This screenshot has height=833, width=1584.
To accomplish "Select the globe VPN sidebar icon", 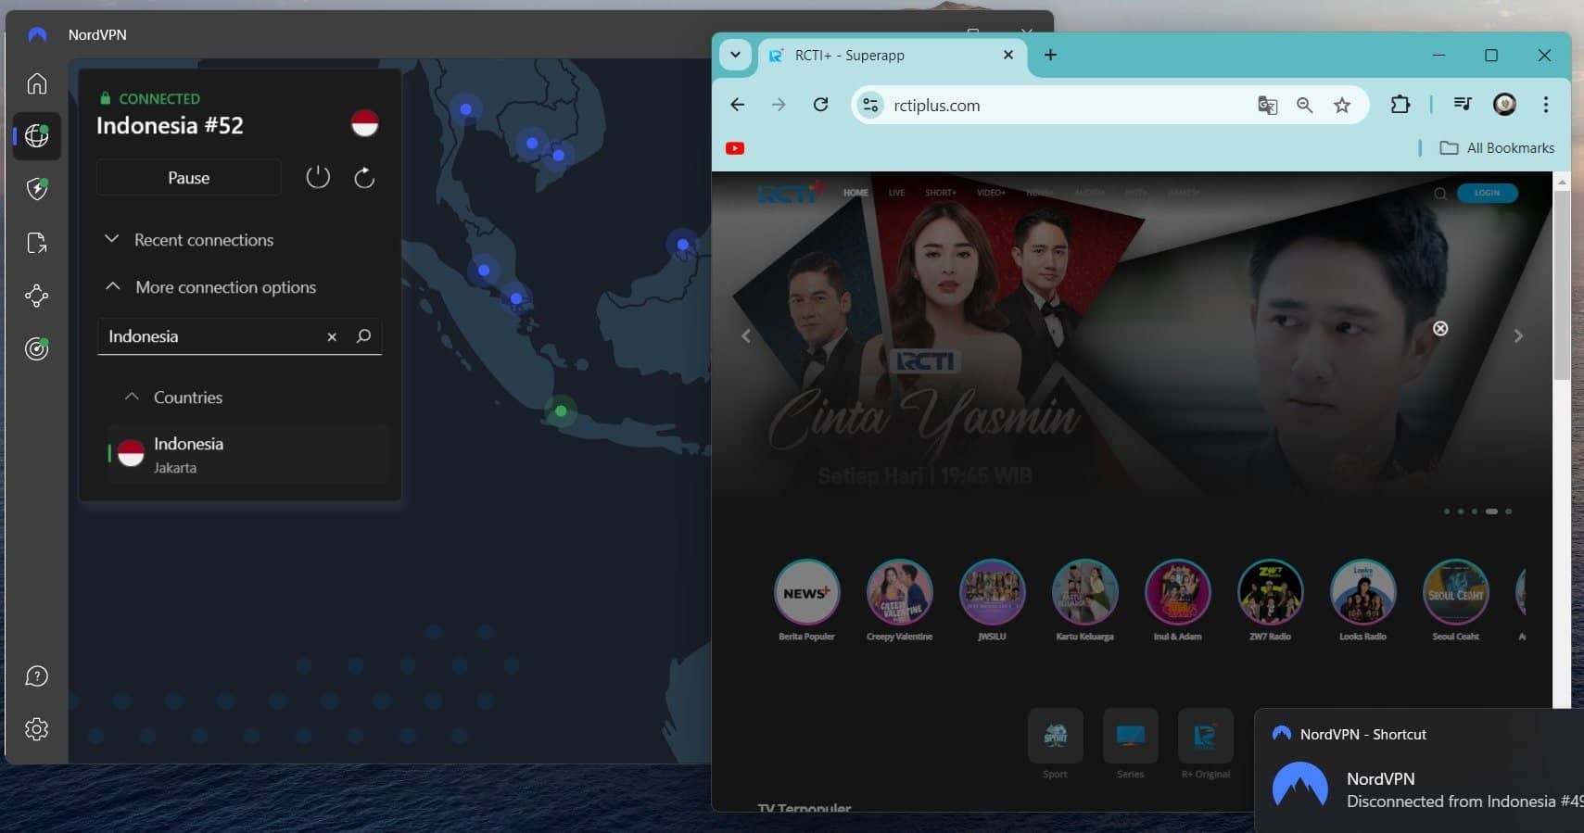I will [37, 136].
